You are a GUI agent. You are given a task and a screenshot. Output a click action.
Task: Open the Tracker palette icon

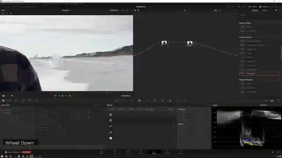click(147, 101)
